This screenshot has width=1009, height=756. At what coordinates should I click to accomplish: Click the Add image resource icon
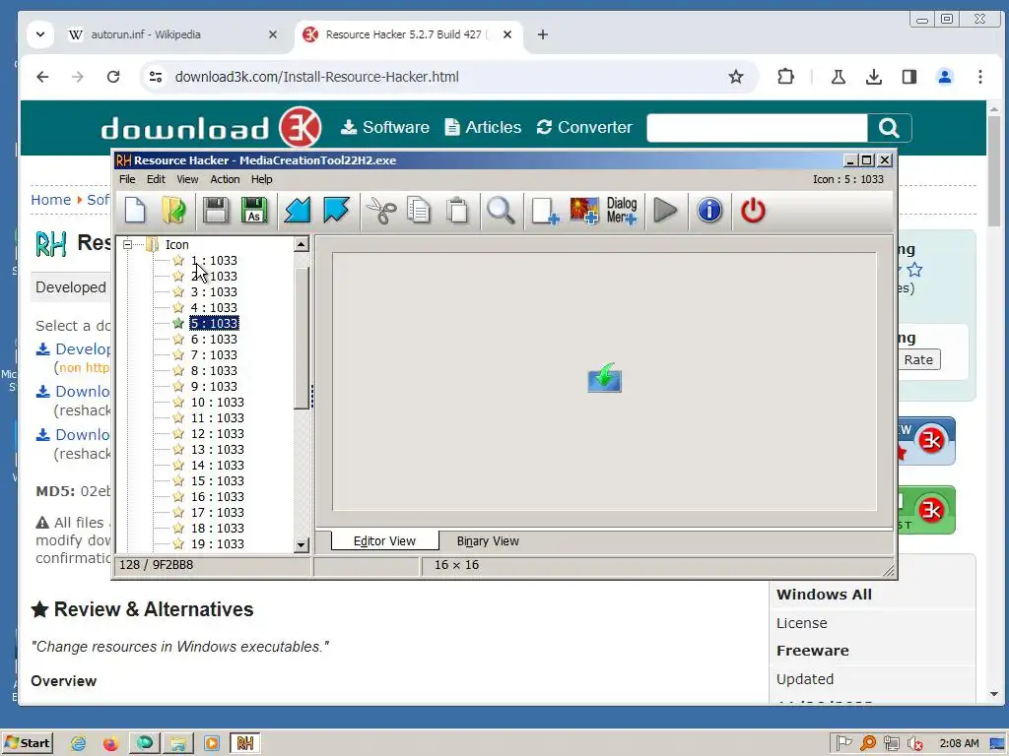click(x=584, y=211)
